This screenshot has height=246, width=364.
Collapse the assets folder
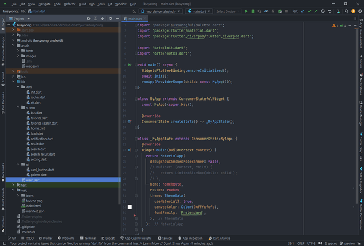point(13,45)
